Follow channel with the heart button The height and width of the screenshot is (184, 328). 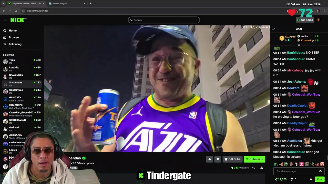(x=218, y=159)
